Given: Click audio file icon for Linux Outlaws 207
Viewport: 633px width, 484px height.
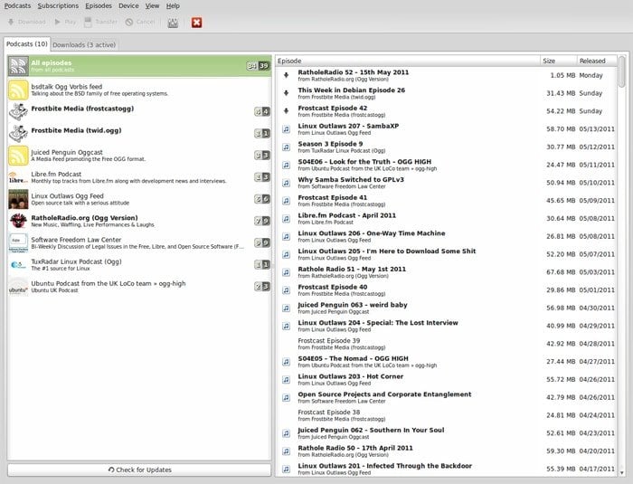Looking at the screenshot, I should click(287, 128).
